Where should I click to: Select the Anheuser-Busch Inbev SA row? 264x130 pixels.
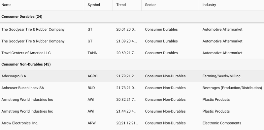coord(132,88)
